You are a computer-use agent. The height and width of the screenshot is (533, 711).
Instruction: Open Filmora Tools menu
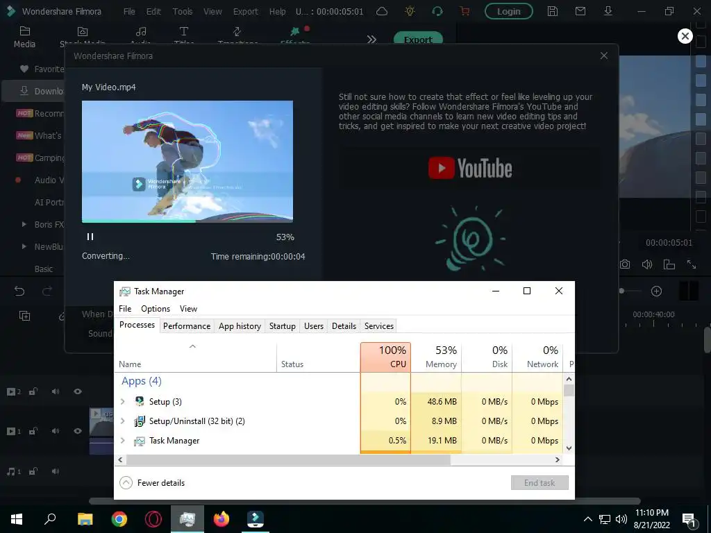[183, 11]
